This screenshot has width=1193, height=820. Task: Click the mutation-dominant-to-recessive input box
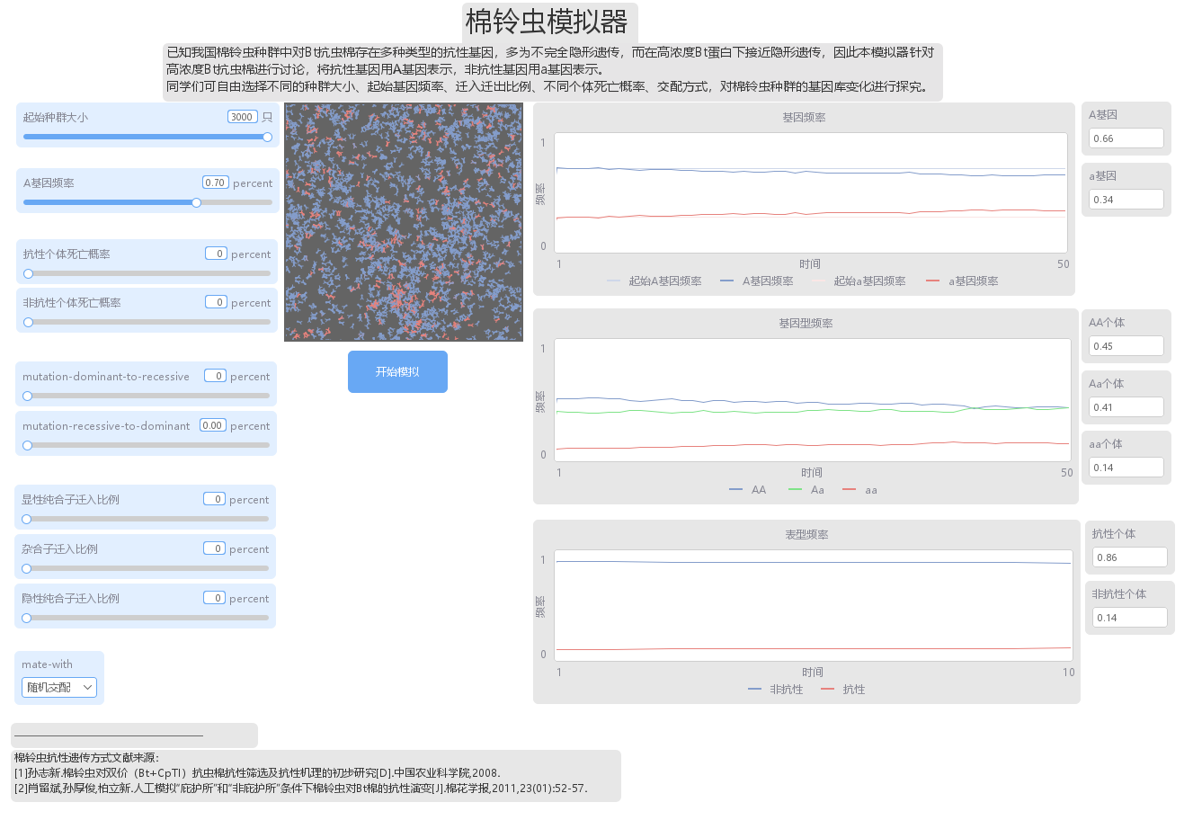[215, 376]
